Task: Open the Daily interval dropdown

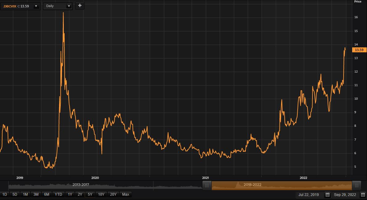Action: (68, 6)
